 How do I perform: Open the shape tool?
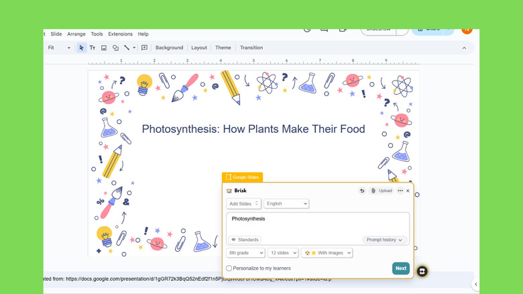115,48
